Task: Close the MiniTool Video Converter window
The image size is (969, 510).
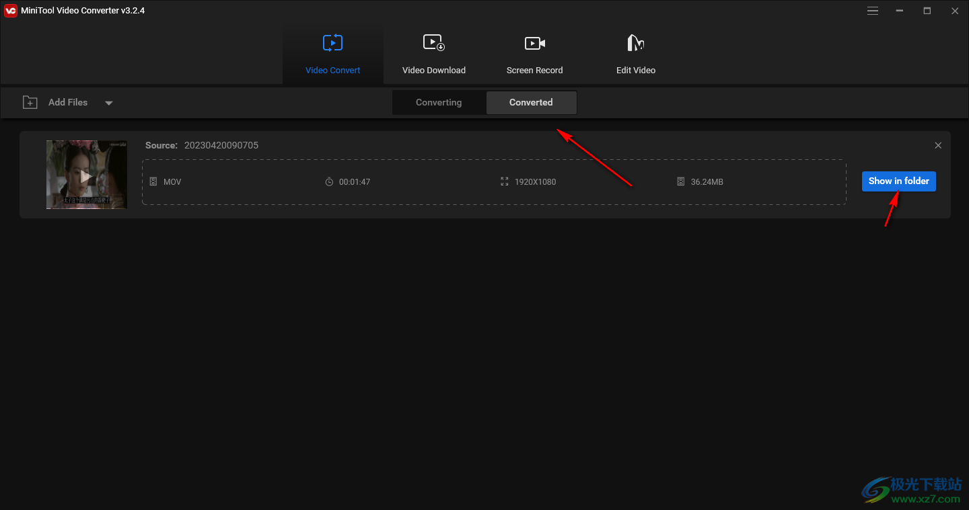Action: pos(955,11)
